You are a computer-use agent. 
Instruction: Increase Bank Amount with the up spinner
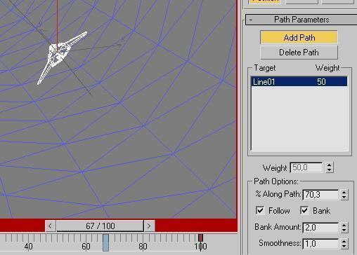344,225
